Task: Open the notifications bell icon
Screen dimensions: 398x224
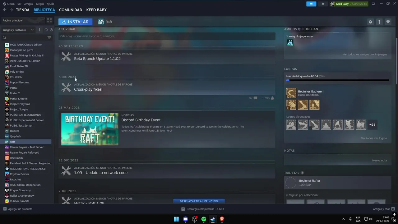Action: 323,4
